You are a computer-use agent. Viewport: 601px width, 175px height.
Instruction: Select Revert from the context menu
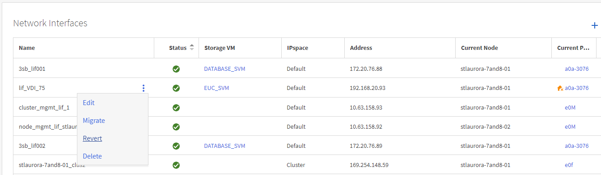tap(93, 138)
